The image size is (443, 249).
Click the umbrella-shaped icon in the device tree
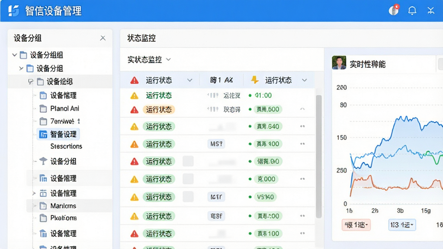(x=43, y=161)
